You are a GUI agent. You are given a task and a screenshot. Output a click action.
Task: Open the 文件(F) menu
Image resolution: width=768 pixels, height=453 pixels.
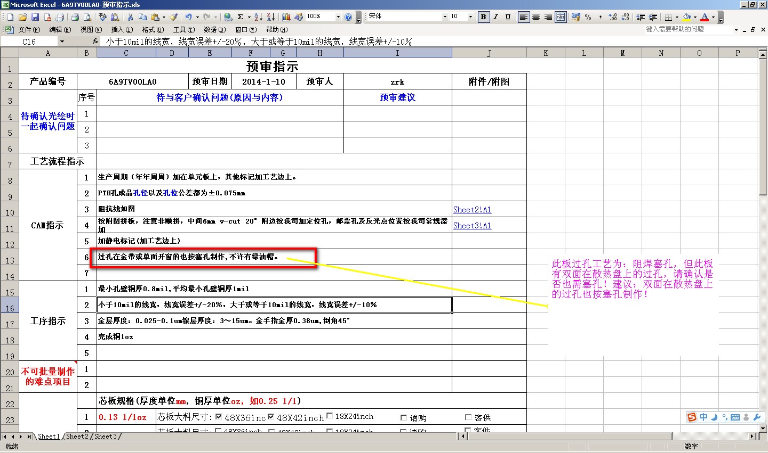pos(29,29)
